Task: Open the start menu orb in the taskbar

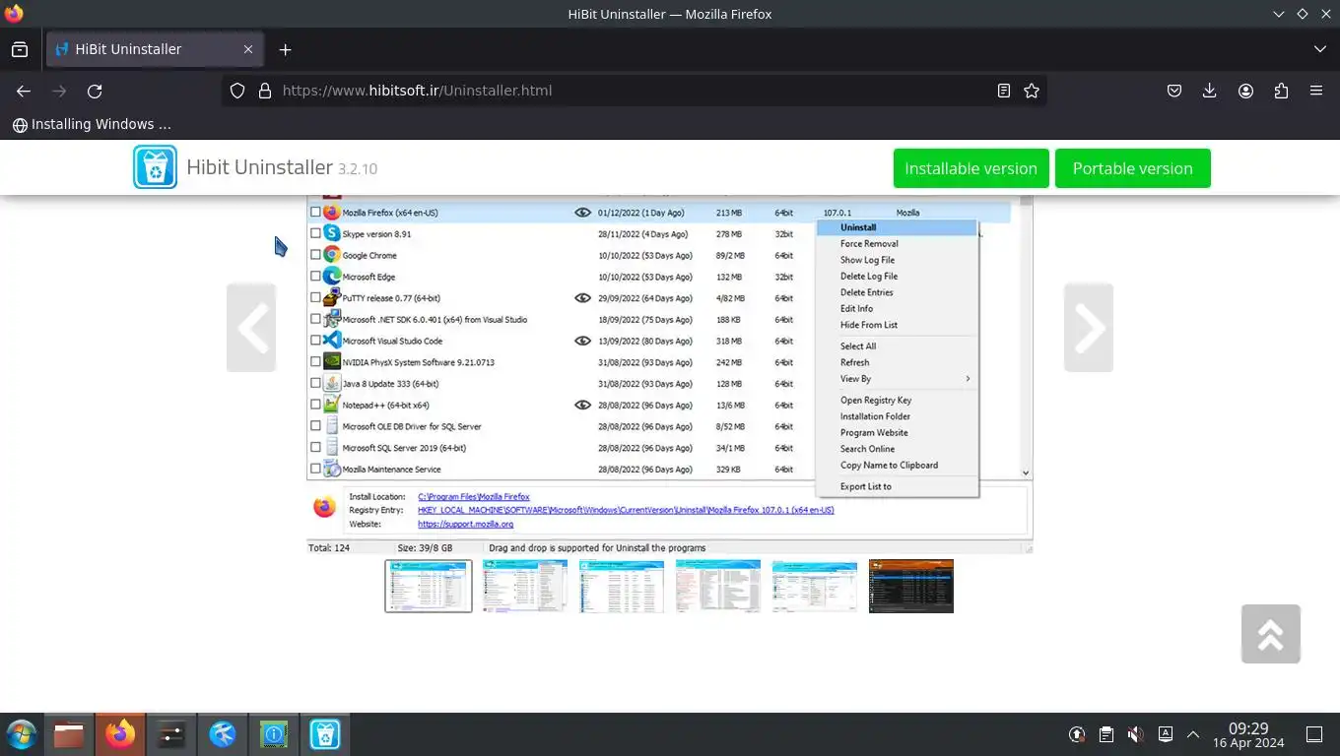Action: coord(21,734)
